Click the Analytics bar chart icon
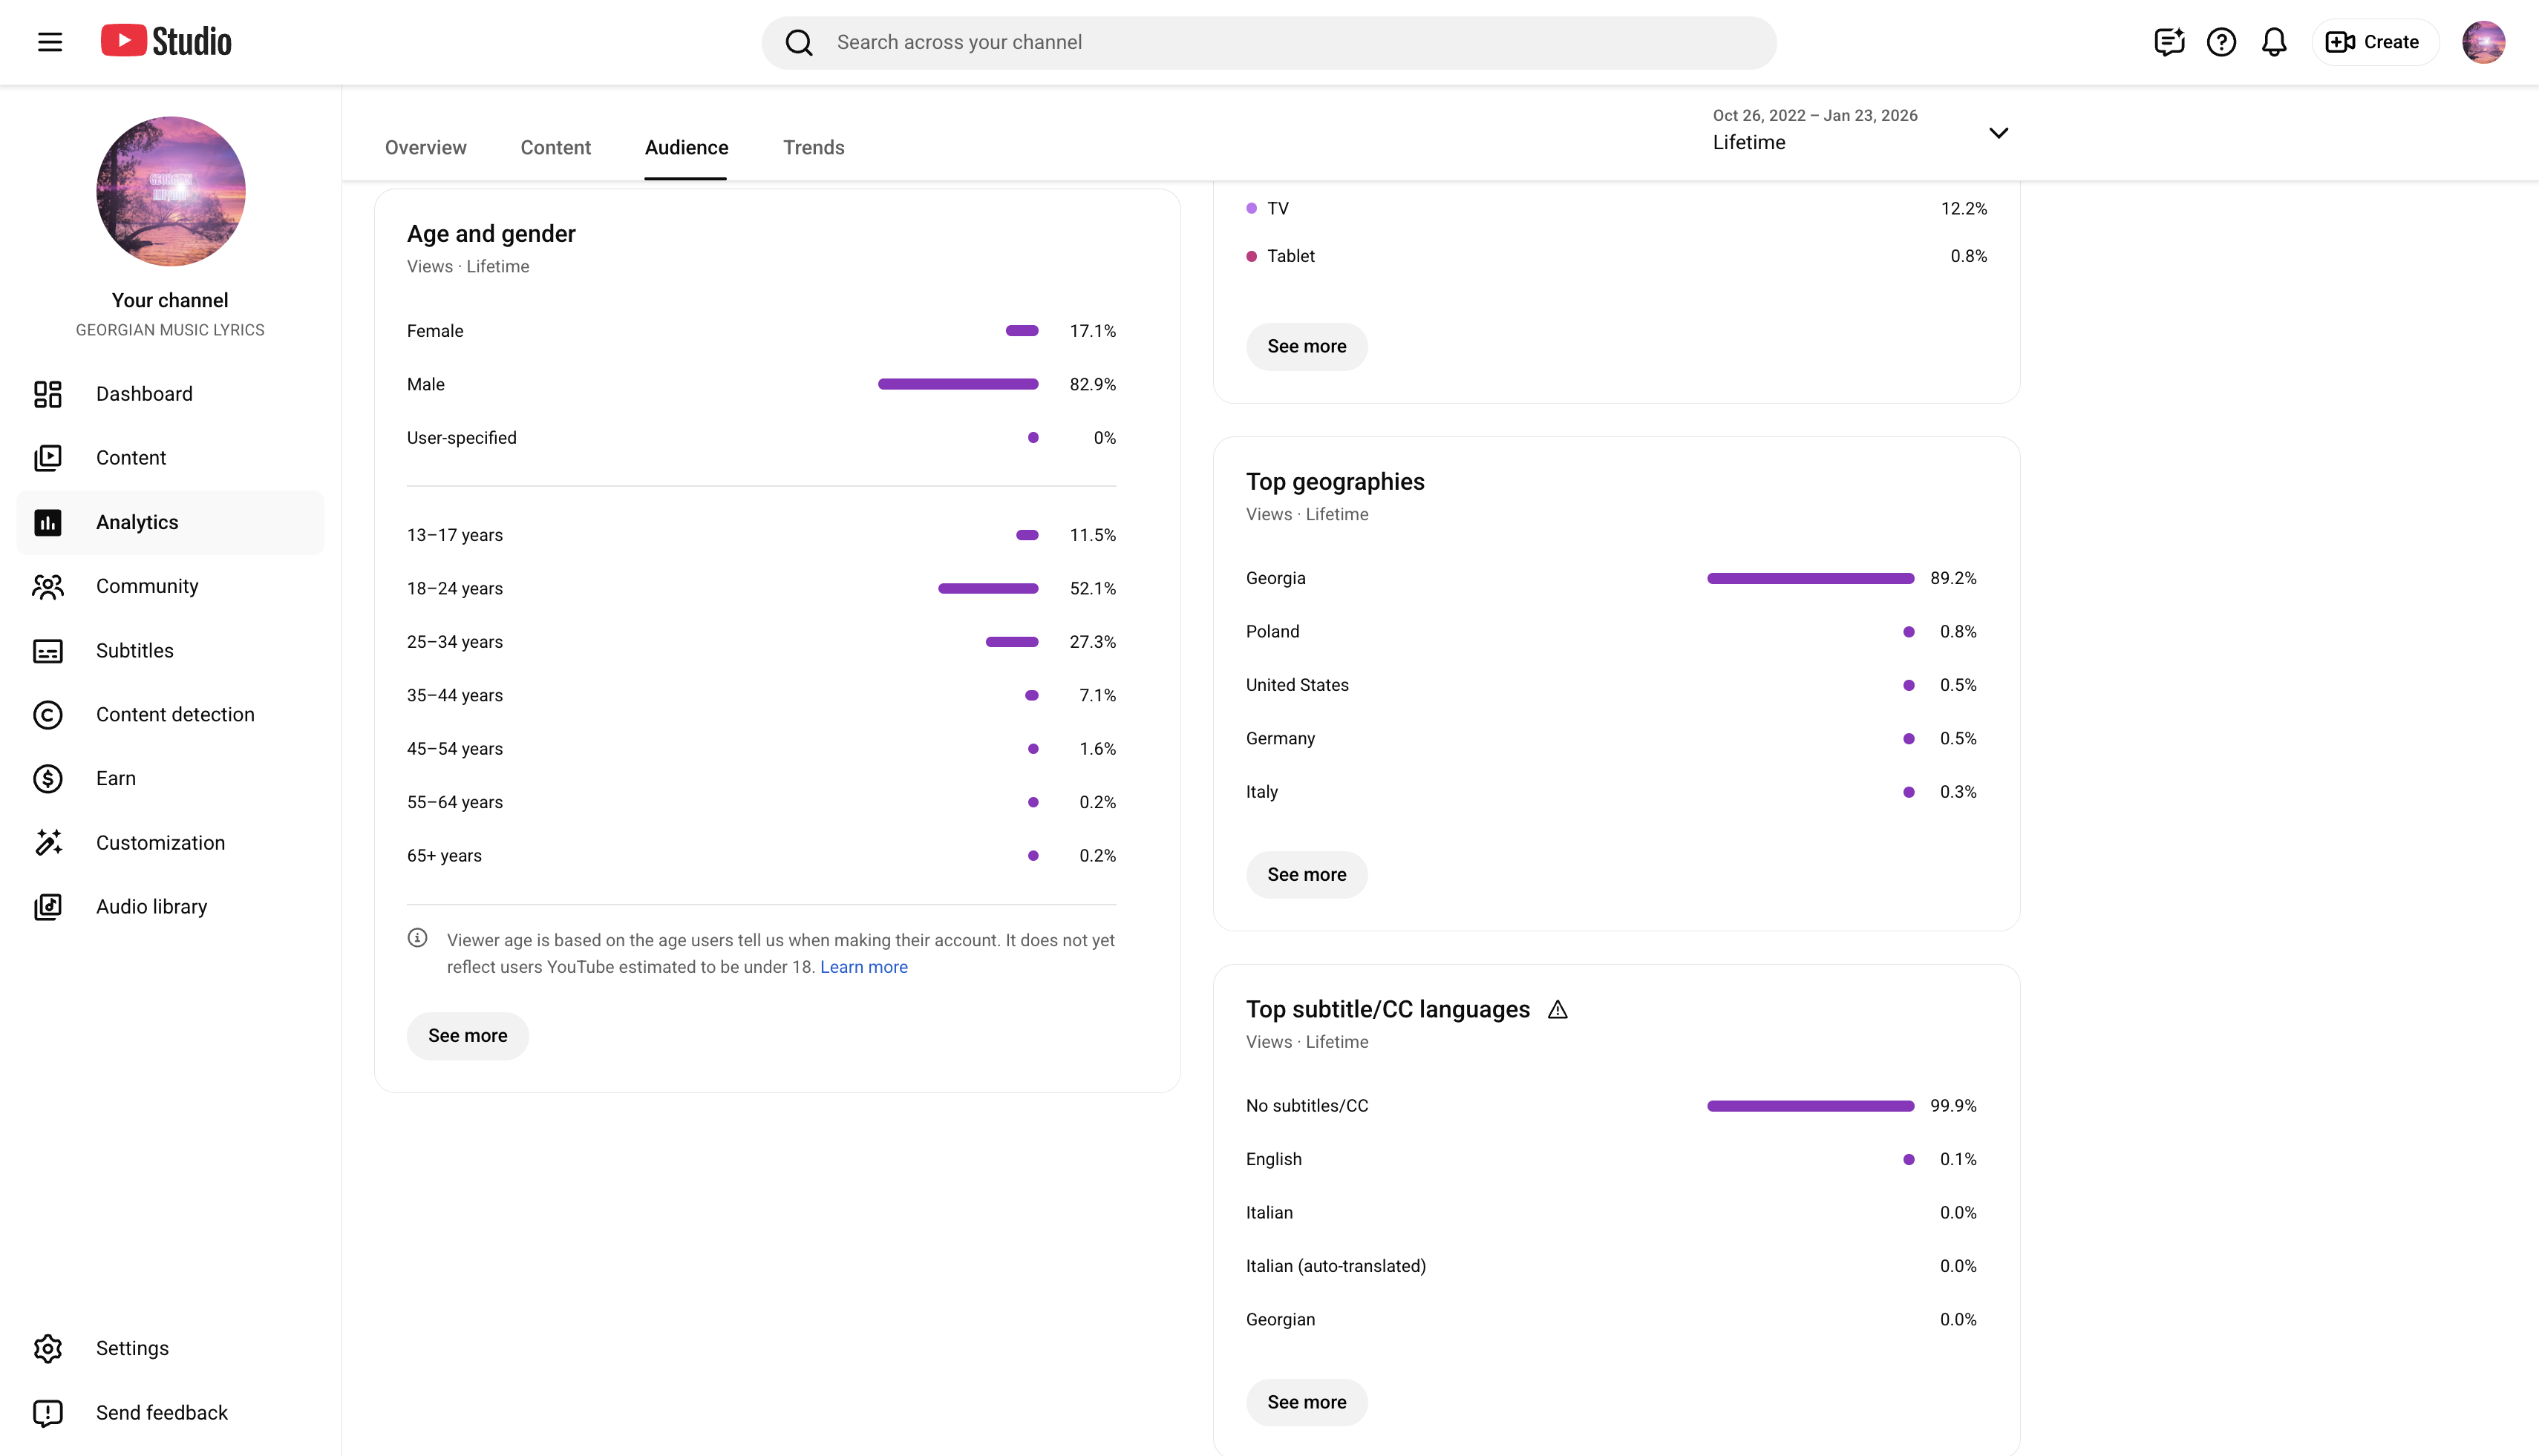 (48, 522)
